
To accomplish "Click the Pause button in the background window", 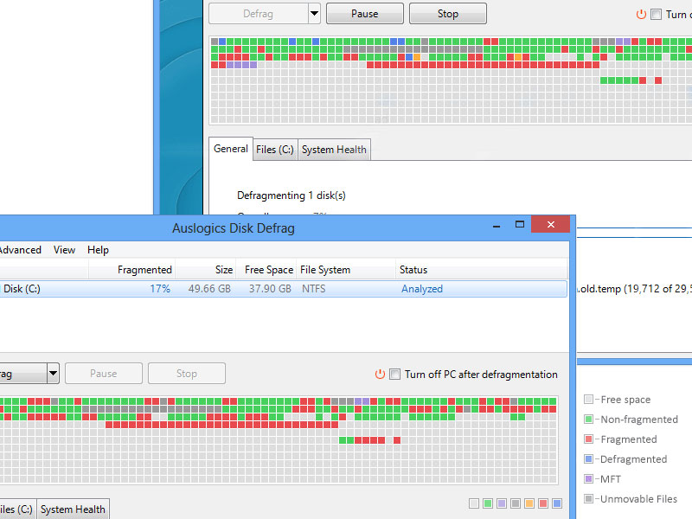I will [x=364, y=14].
